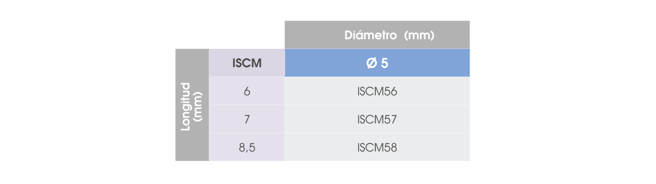Viewport: 656px width, 184px height.
Task: Click the word Diámetro in the top header
Action: [370, 35]
